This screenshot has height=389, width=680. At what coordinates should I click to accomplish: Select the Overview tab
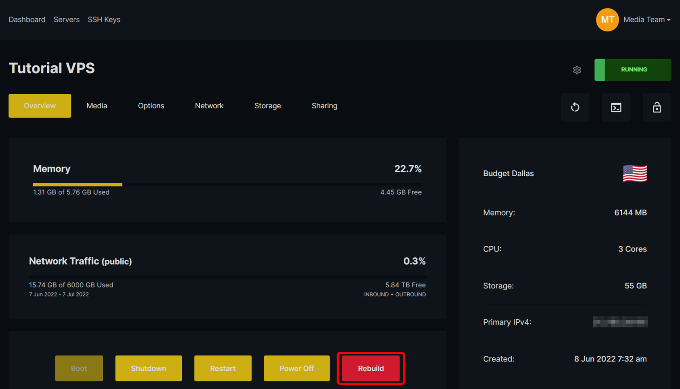(40, 106)
